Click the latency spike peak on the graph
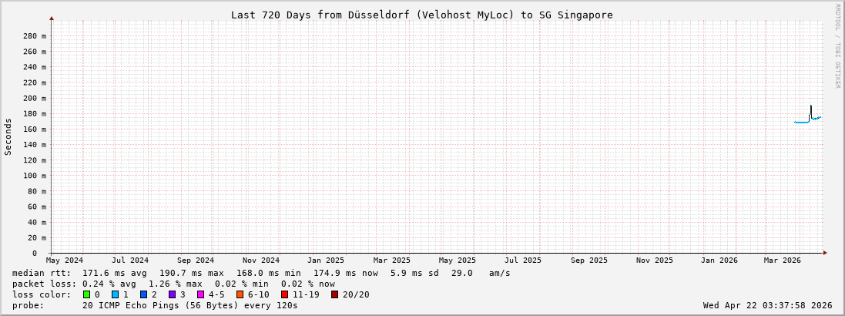The image size is (845, 316). coord(810,106)
